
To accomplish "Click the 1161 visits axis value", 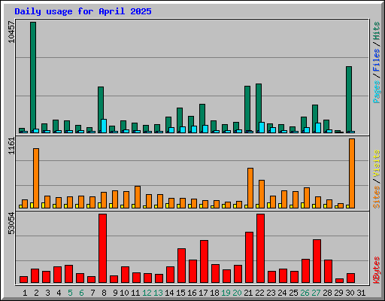I will (x=11, y=146).
